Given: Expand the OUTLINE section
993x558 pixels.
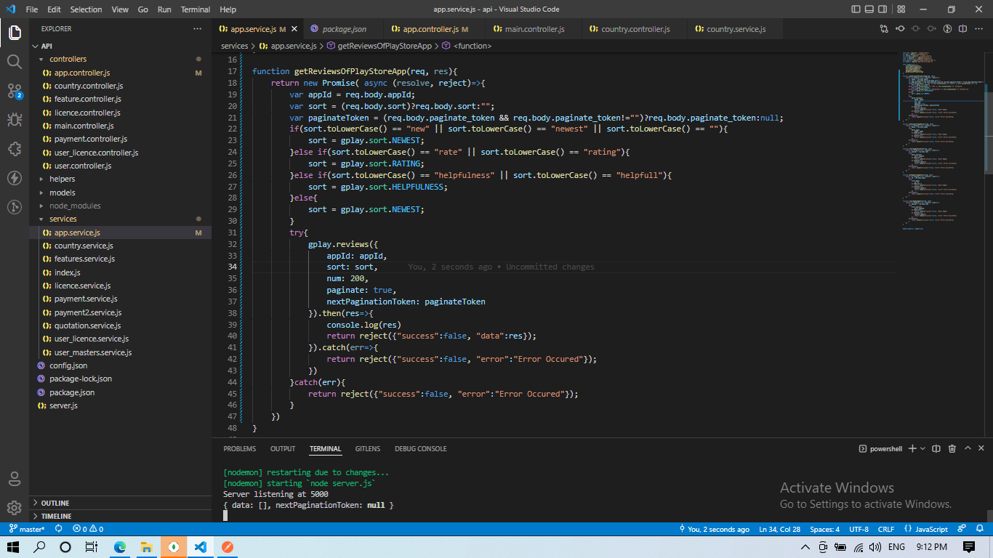Looking at the screenshot, I should 55,503.
